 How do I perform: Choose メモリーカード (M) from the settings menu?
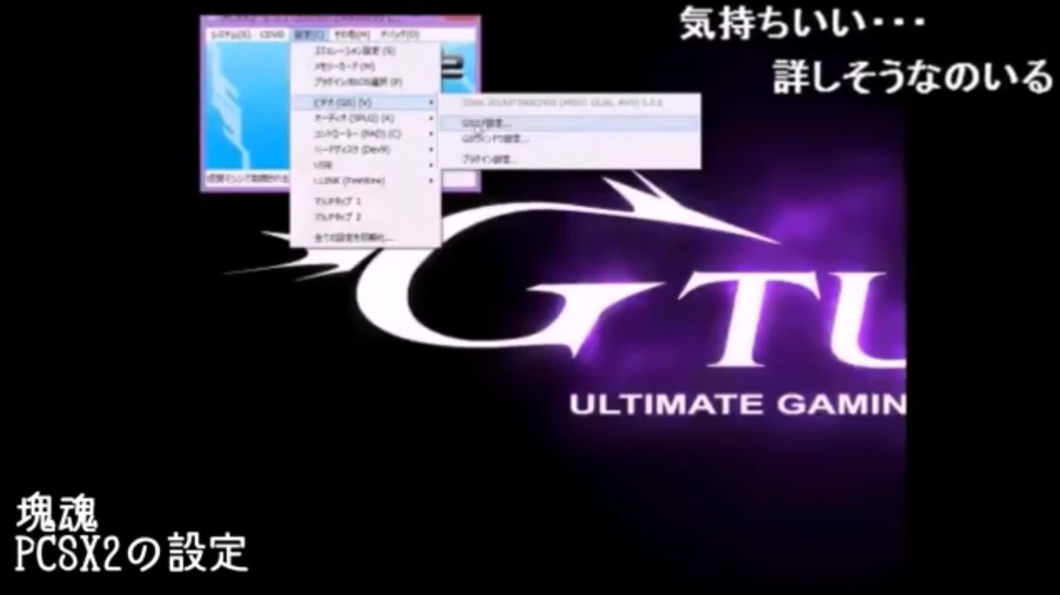pos(364,66)
